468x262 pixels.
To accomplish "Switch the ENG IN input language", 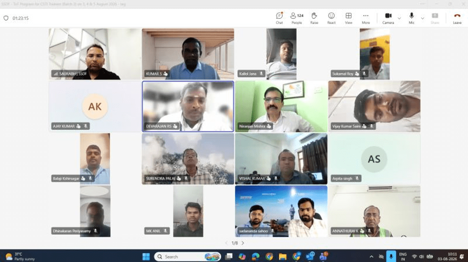I will click(x=403, y=256).
